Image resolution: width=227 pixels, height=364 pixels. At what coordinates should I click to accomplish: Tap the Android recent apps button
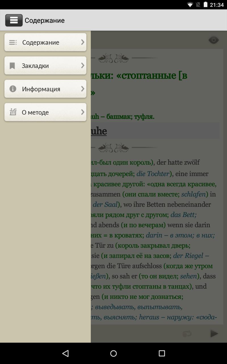[162, 353]
